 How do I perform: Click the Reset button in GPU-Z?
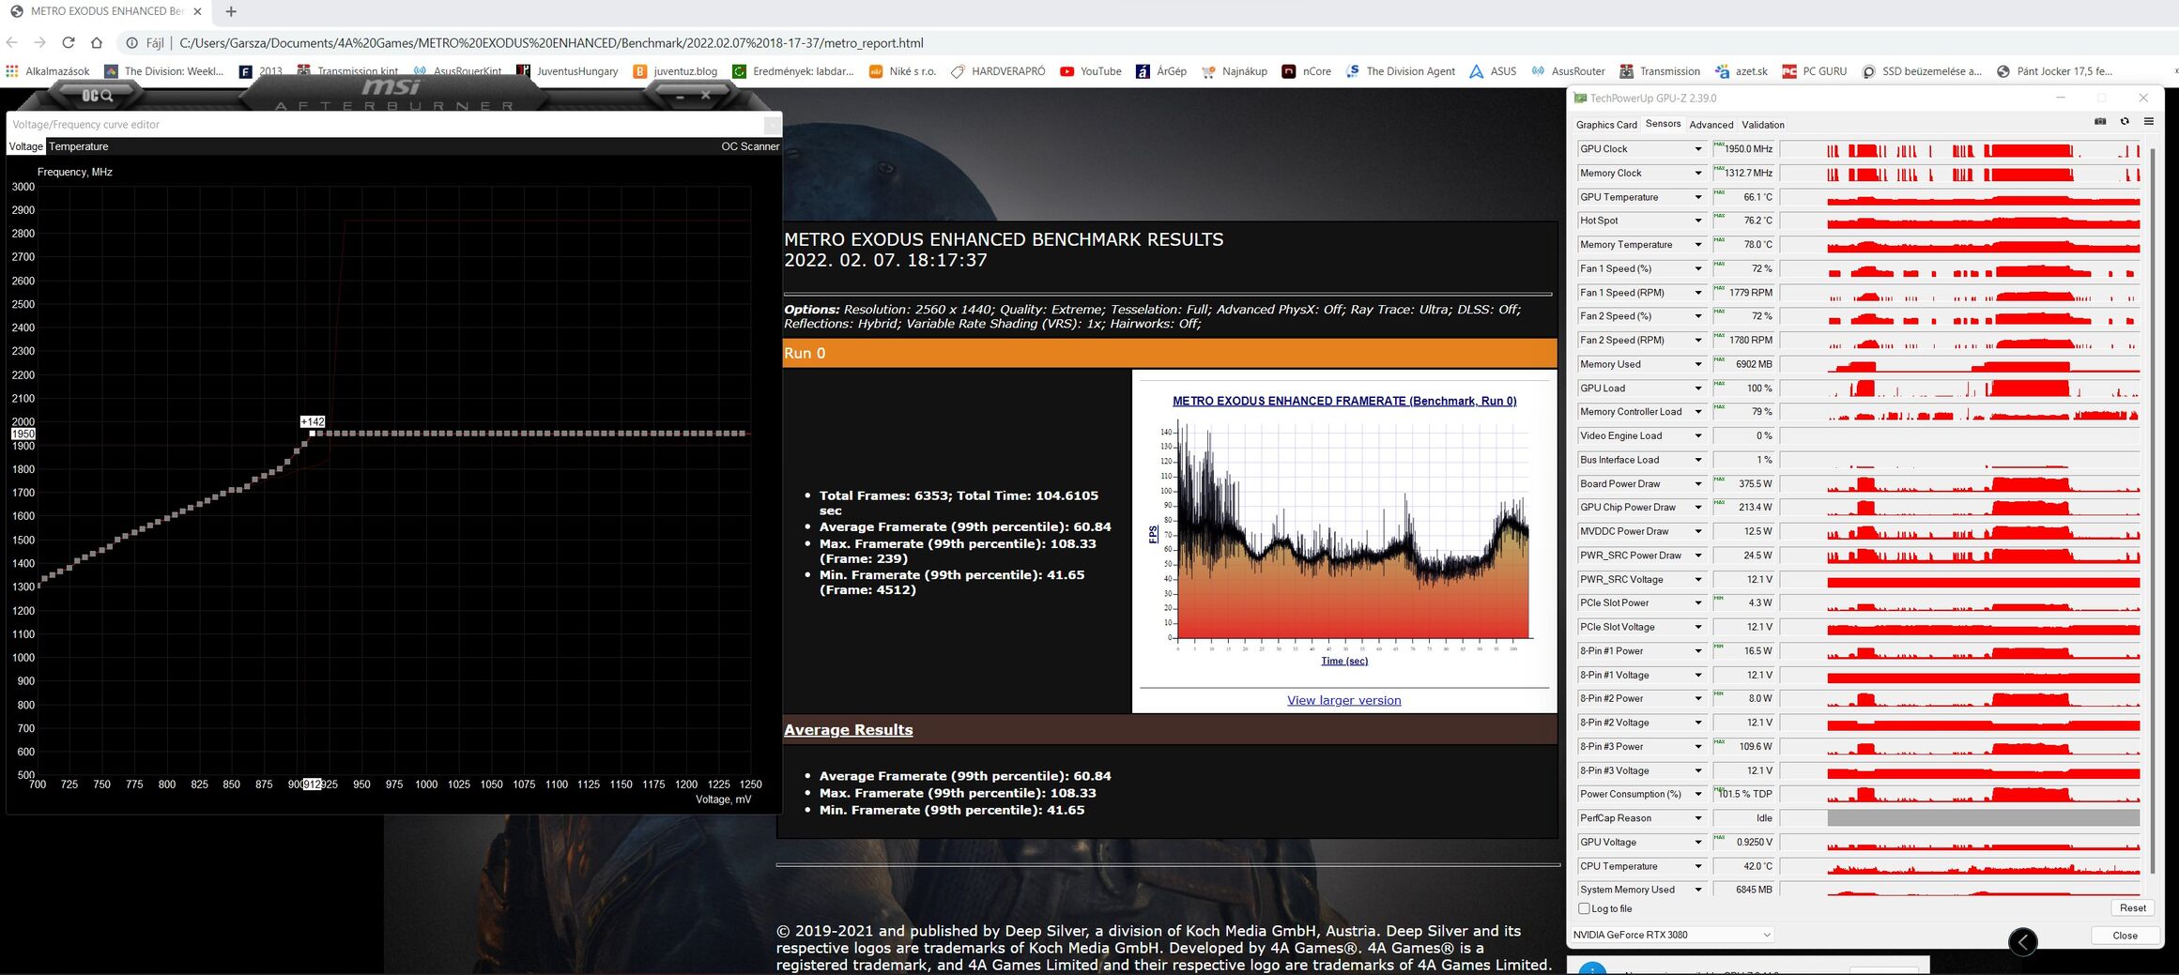click(2132, 907)
